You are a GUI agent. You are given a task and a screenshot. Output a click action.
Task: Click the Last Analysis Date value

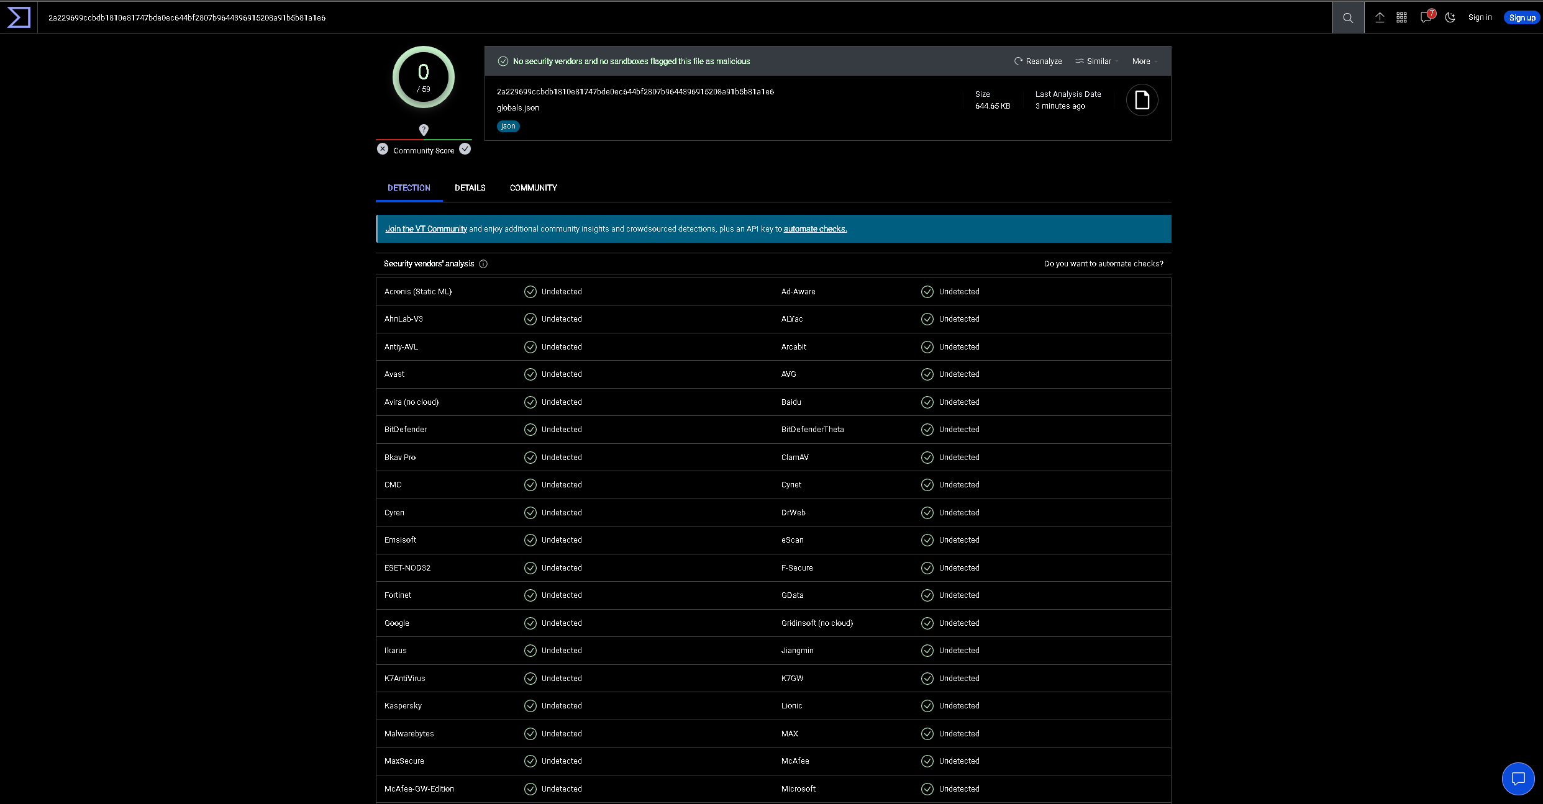click(1060, 106)
